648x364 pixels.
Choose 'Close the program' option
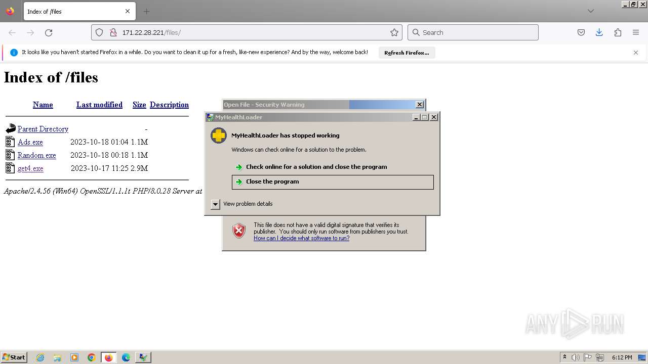coord(333,182)
